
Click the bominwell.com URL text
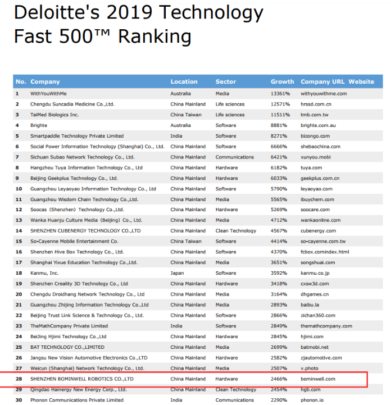[x=318, y=379]
